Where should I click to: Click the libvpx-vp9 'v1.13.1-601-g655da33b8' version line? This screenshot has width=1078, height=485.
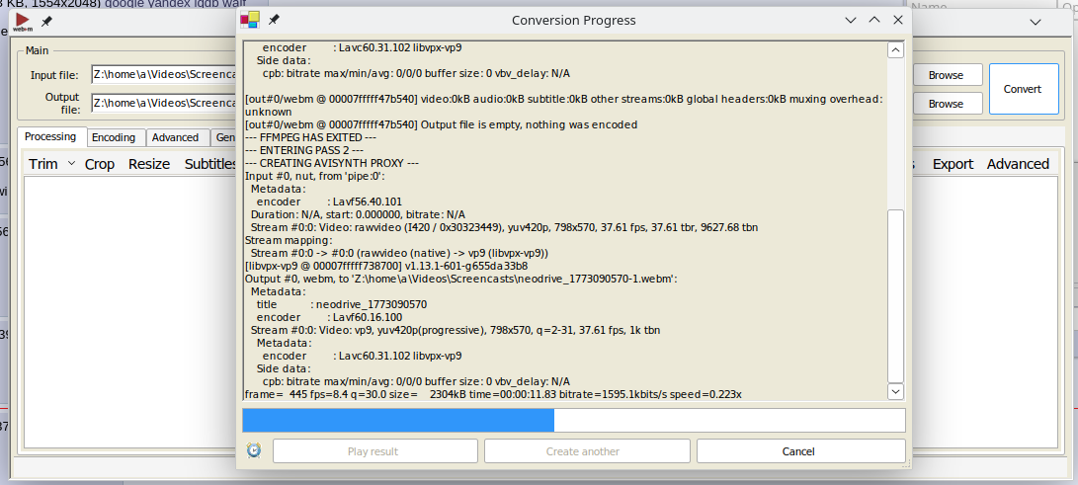[x=386, y=266]
